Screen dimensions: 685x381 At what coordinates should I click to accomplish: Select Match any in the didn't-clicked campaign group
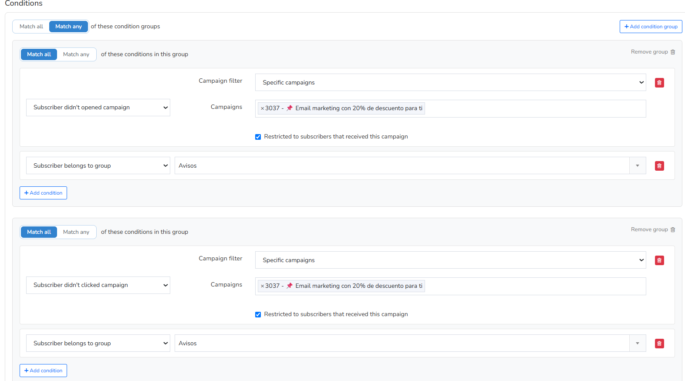[76, 232]
